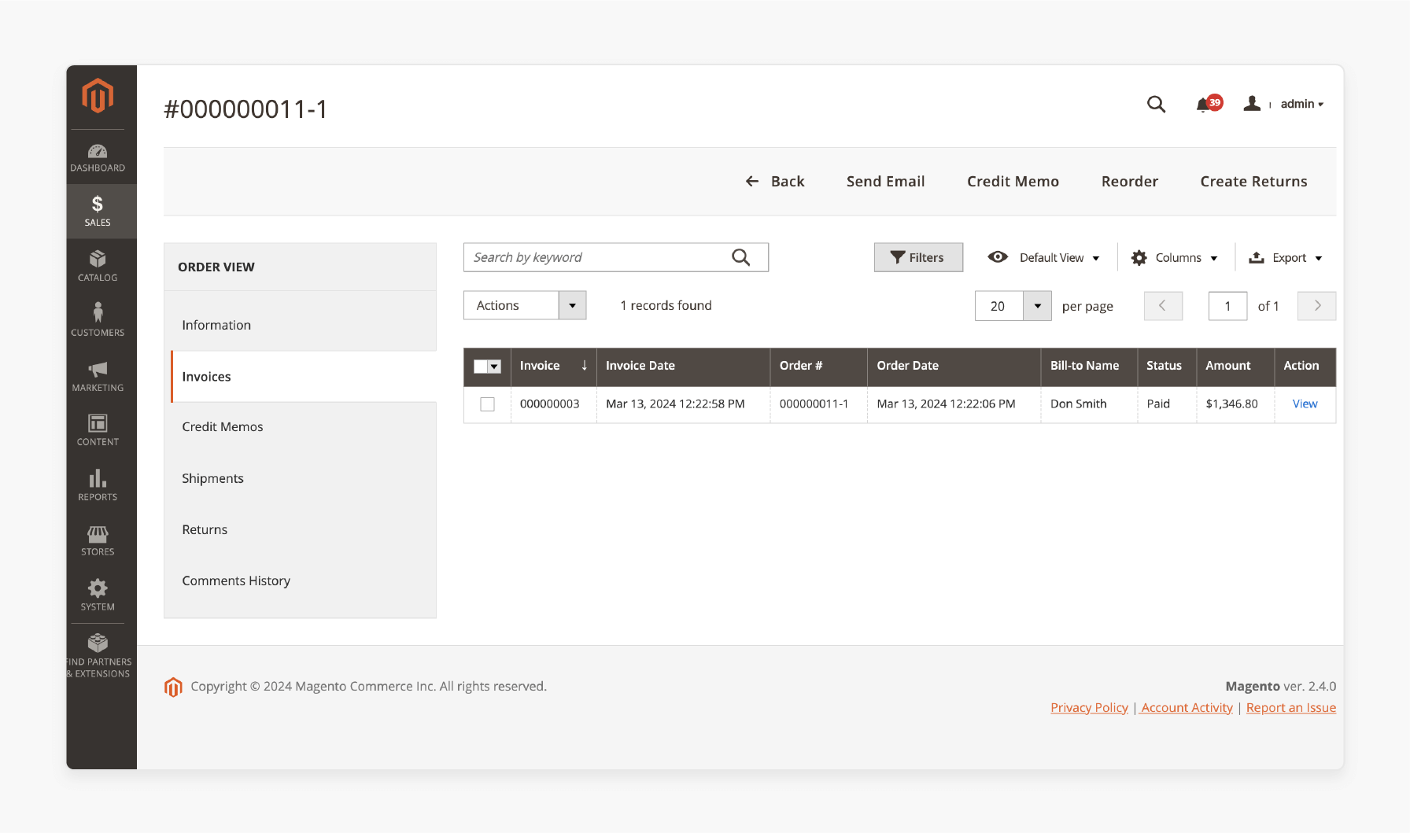Sort by Invoice Date column header
This screenshot has height=833, width=1410.
coord(683,366)
